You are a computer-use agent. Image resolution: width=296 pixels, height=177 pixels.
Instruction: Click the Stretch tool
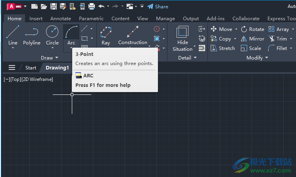coord(223,48)
